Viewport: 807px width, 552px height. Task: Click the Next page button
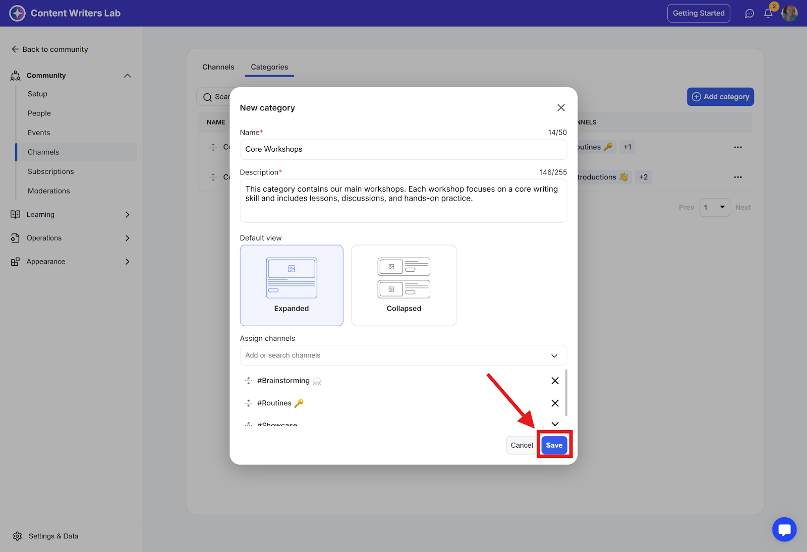pos(743,207)
